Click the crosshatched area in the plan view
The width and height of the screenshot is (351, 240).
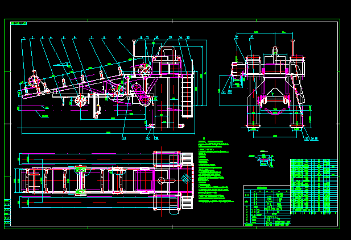185,179
